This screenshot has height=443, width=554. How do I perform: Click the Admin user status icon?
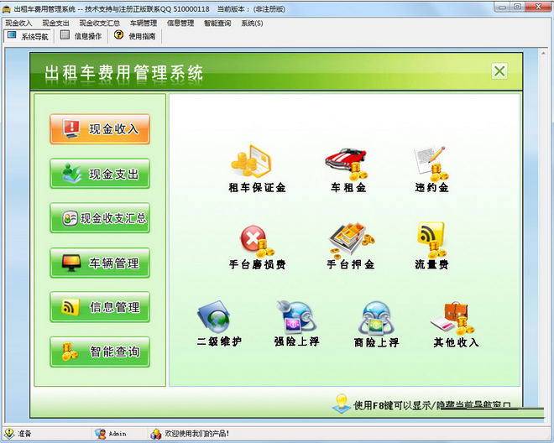click(x=101, y=434)
